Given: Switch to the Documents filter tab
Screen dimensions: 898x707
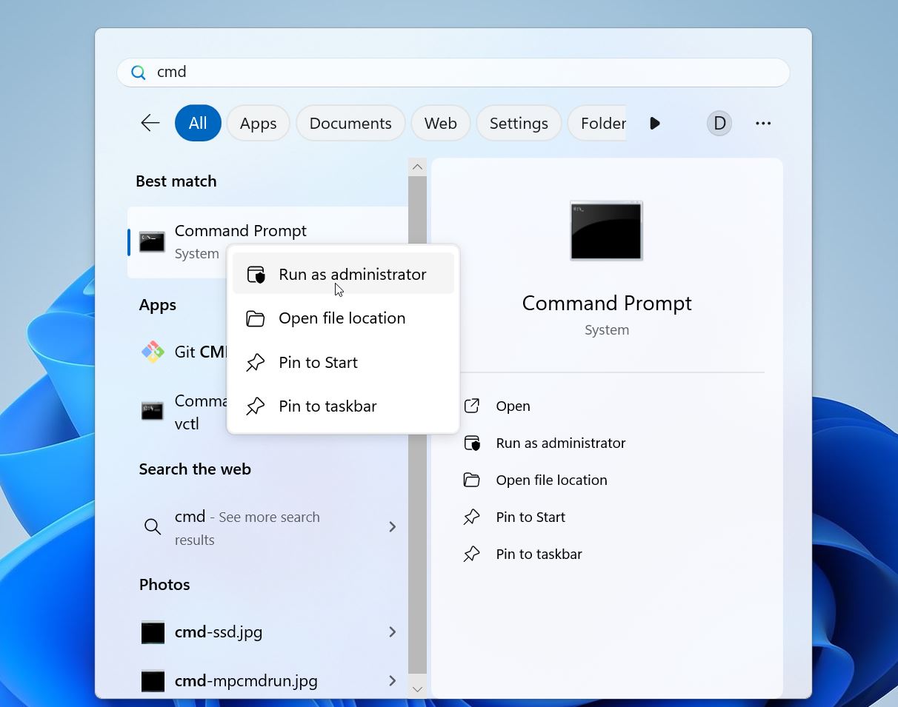Looking at the screenshot, I should [350, 123].
